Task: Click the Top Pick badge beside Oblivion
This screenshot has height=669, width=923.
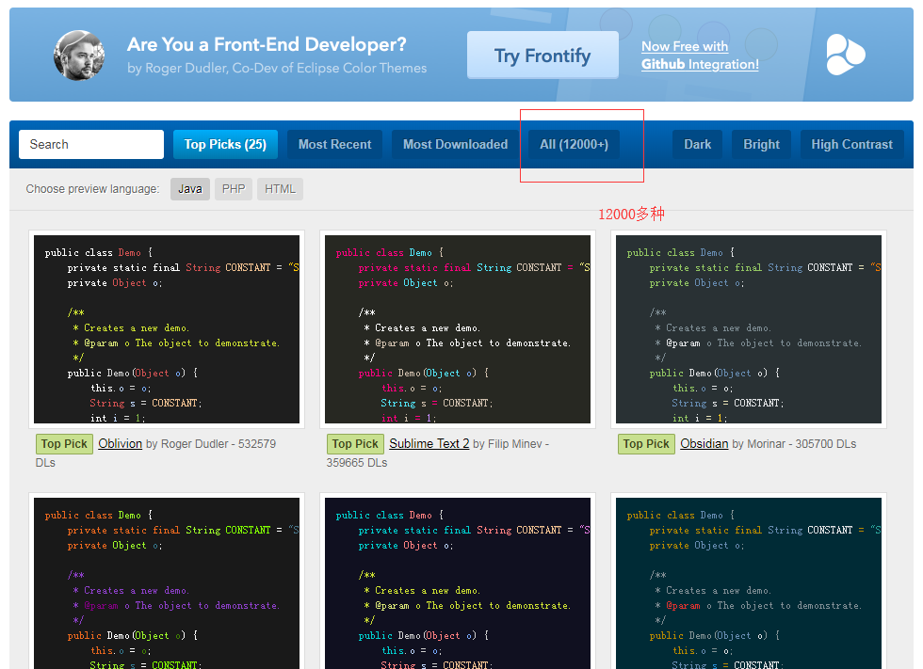Action: [x=64, y=444]
